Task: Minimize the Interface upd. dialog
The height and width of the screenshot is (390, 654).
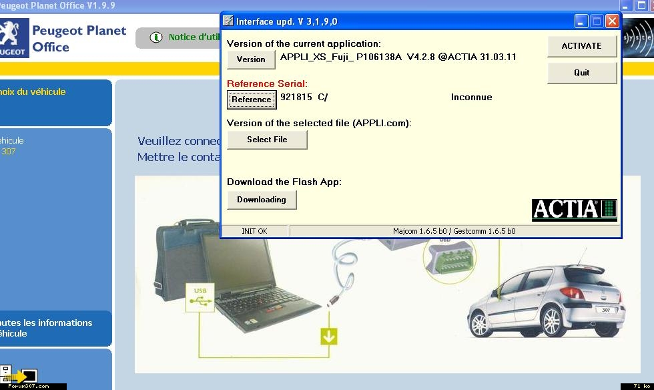Action: 581,21
